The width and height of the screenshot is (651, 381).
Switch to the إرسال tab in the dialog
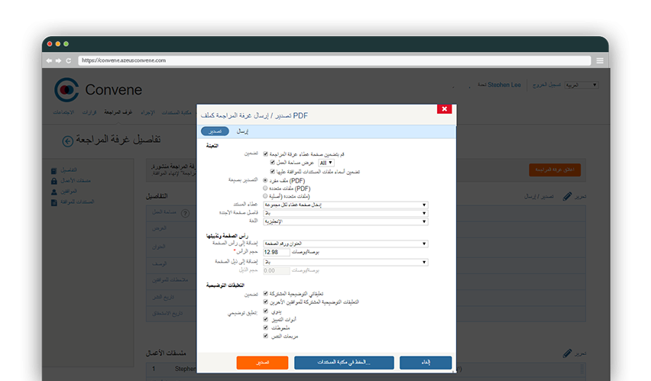point(242,131)
